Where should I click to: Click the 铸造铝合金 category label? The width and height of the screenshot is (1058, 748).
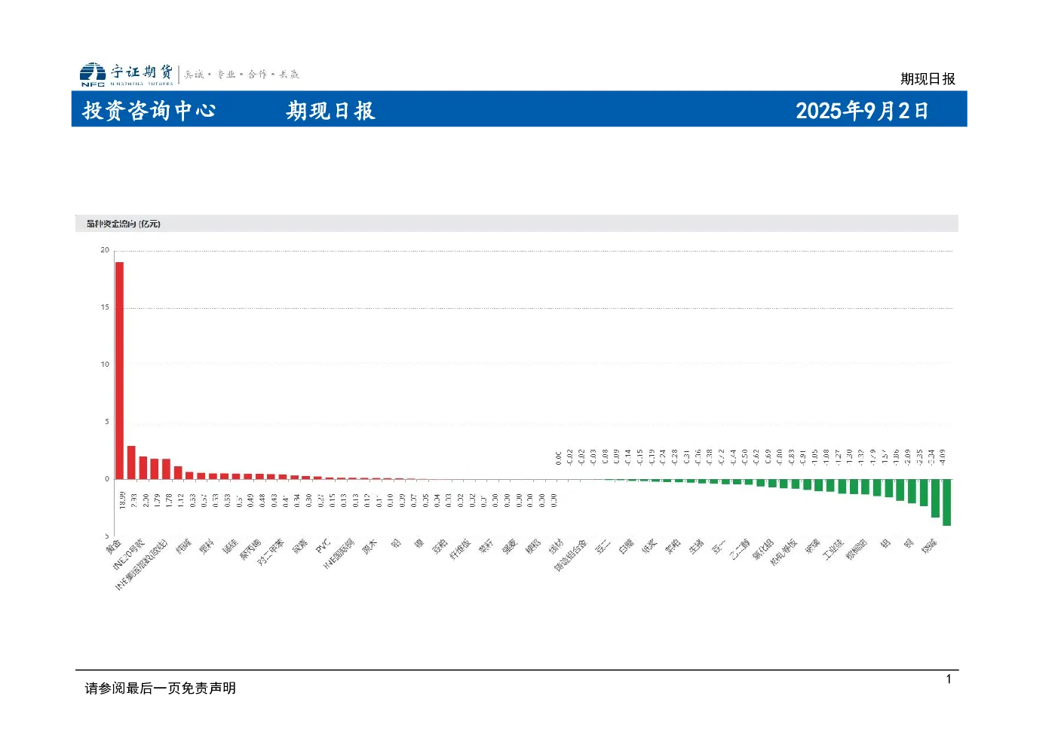pos(571,555)
